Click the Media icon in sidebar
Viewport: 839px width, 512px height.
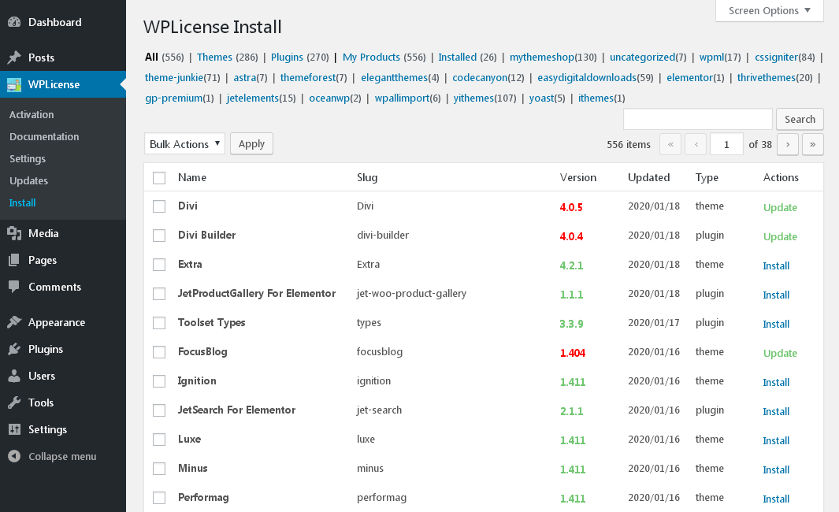pyautogui.click(x=14, y=233)
